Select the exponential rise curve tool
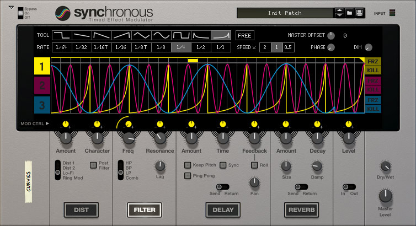The image size is (416, 226). click(221, 35)
